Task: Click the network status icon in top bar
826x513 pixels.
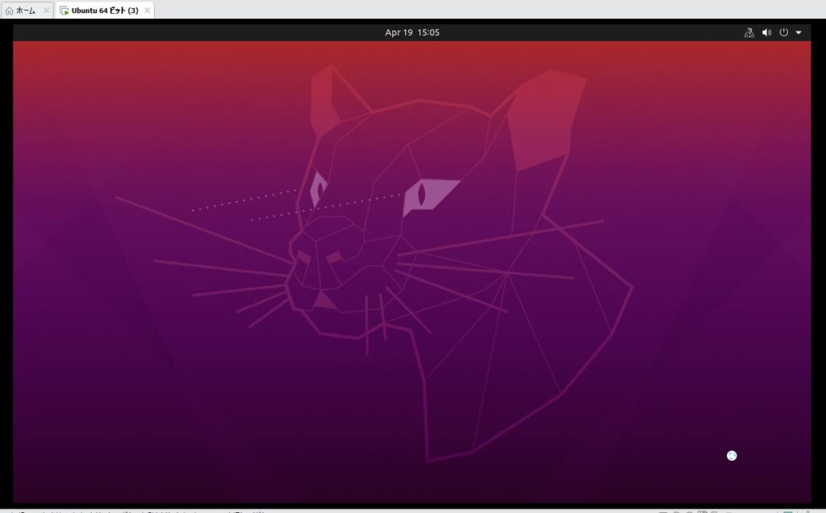Action: click(x=749, y=32)
